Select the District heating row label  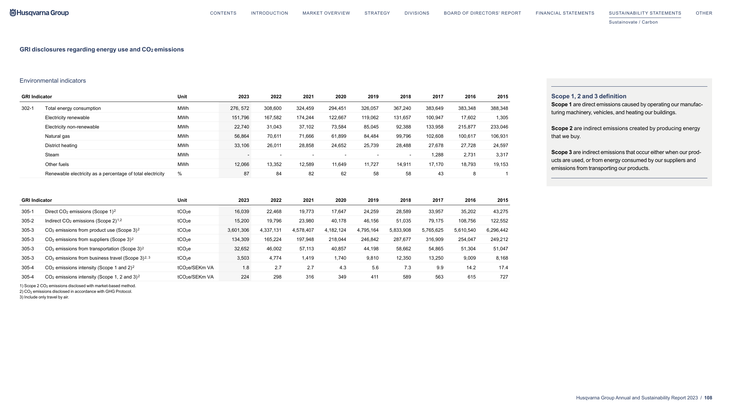click(x=61, y=145)
